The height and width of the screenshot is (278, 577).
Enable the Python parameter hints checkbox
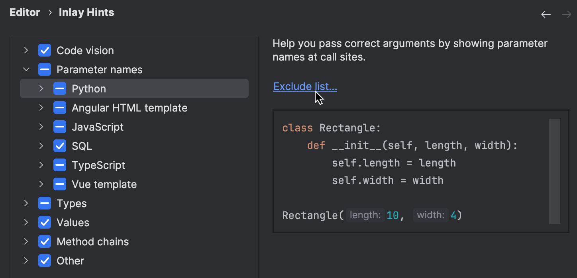click(60, 88)
